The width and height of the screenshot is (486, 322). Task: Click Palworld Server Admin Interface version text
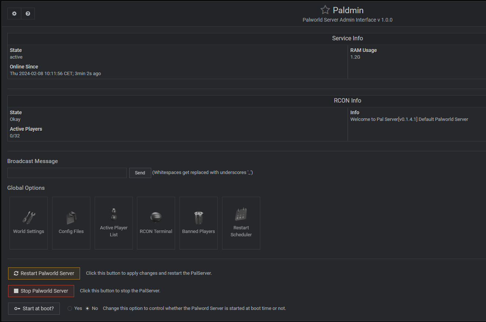click(348, 20)
